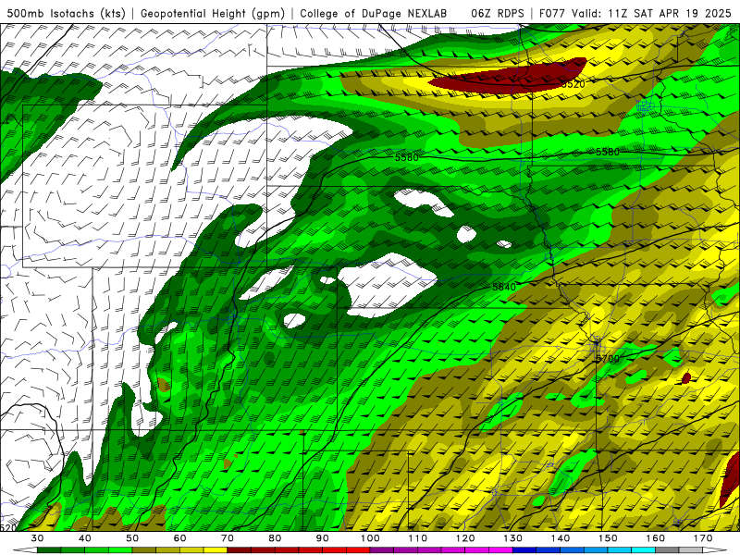The width and height of the screenshot is (740, 555).
Task: Click the 30 knot color scale label
Action: pyautogui.click(x=37, y=538)
